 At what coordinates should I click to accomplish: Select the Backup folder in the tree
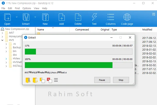point(17,48)
